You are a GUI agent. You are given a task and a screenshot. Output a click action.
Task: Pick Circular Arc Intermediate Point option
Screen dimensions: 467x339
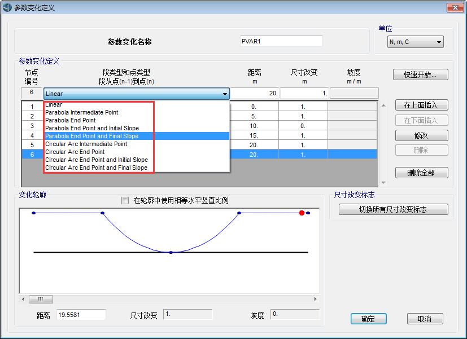click(x=86, y=144)
